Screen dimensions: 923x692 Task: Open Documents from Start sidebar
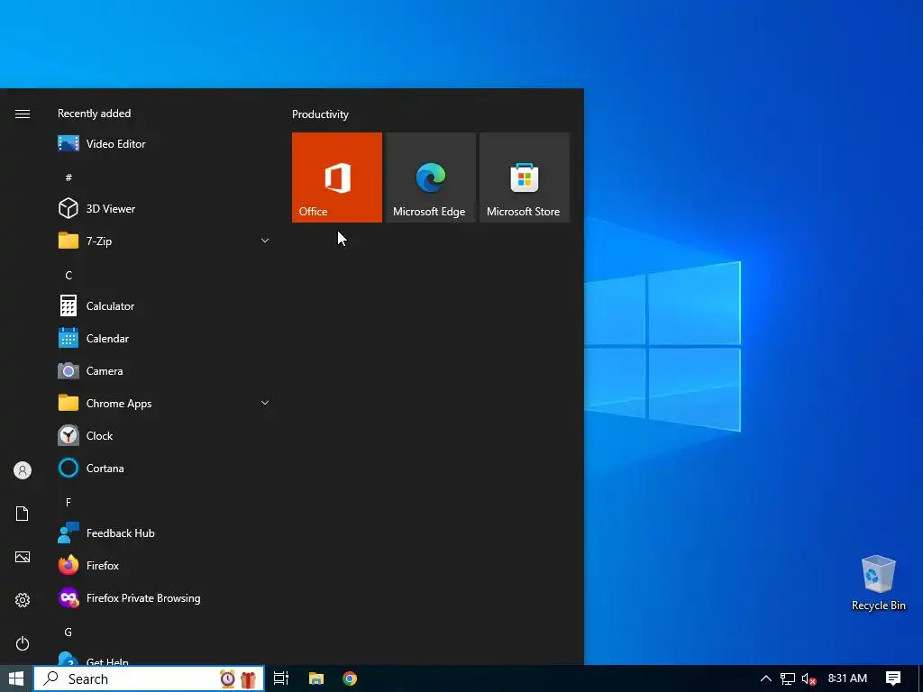23,514
